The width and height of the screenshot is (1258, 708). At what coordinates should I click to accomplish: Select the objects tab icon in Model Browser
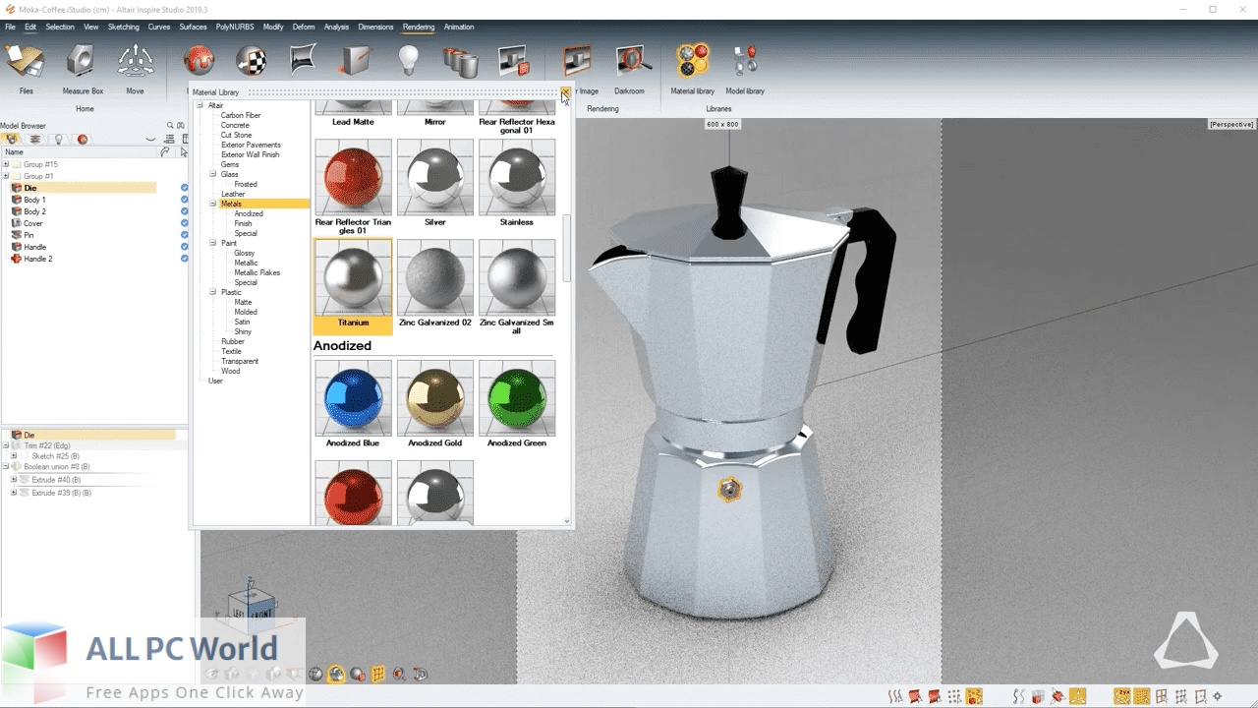click(12, 140)
